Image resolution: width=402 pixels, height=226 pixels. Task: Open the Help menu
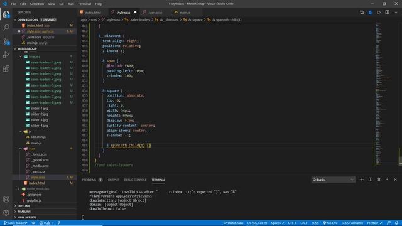click(99, 4)
